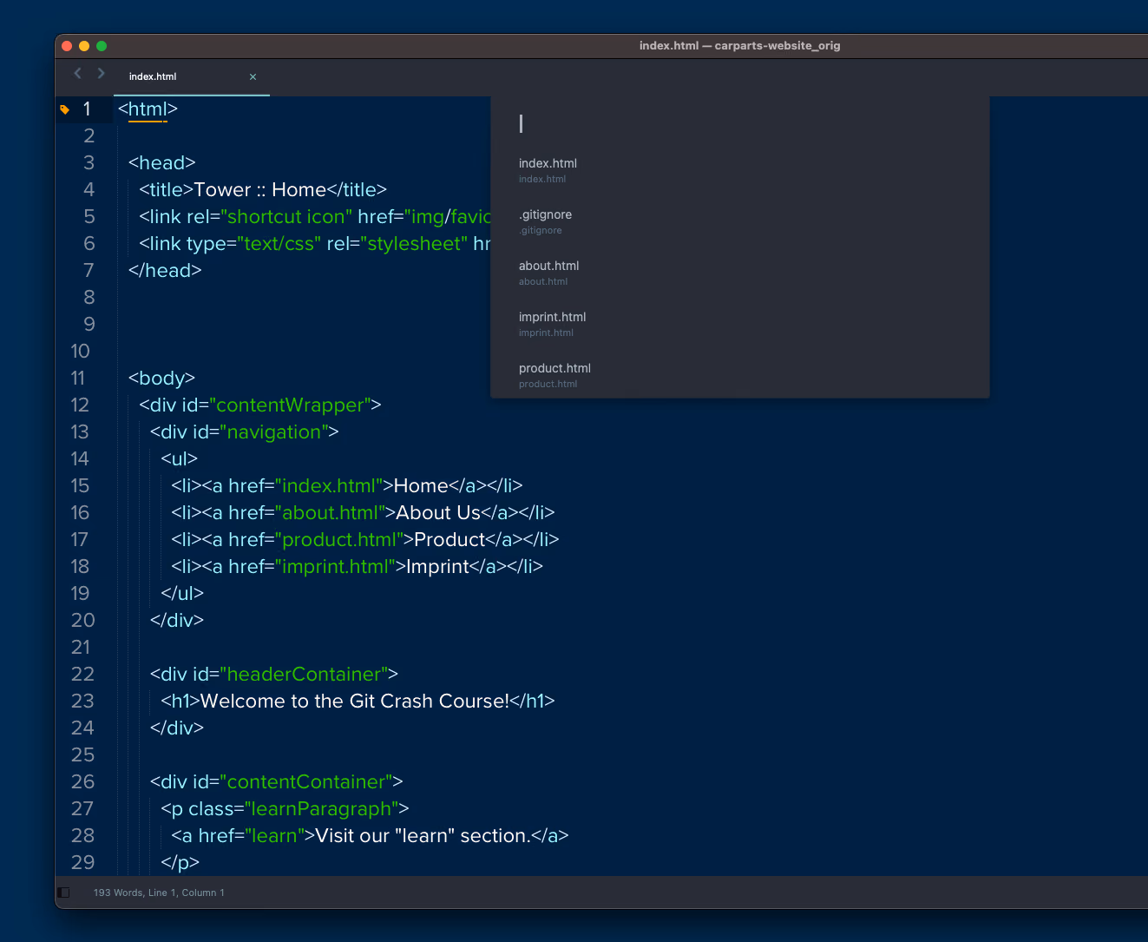Click the macOS green zoom window button
The width and height of the screenshot is (1148, 942).
tap(102, 46)
